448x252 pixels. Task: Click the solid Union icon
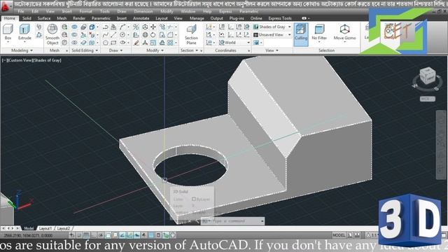tap(74, 27)
